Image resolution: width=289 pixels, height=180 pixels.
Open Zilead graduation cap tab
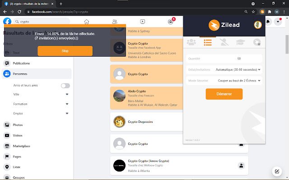(x=240, y=42)
